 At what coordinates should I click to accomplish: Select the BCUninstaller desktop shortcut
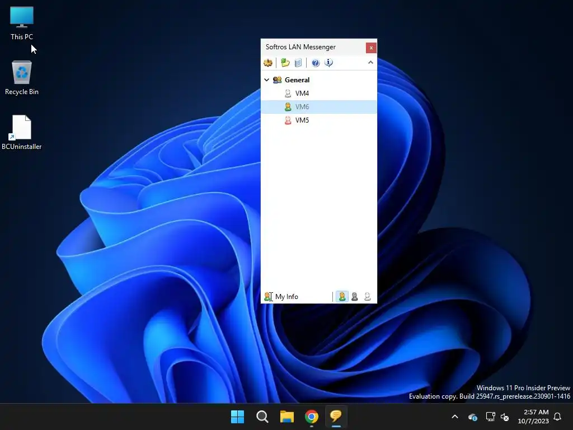point(22,132)
